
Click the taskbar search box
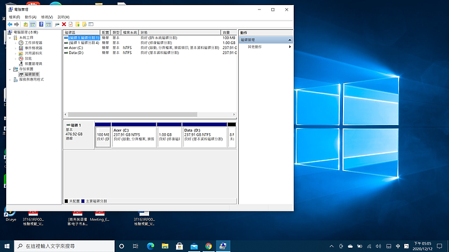pos(64,246)
